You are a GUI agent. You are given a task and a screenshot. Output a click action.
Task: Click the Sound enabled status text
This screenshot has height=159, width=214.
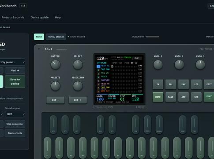(78, 37)
